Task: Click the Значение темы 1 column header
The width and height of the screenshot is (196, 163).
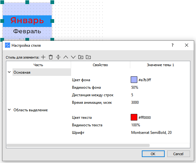Action: point(160,65)
